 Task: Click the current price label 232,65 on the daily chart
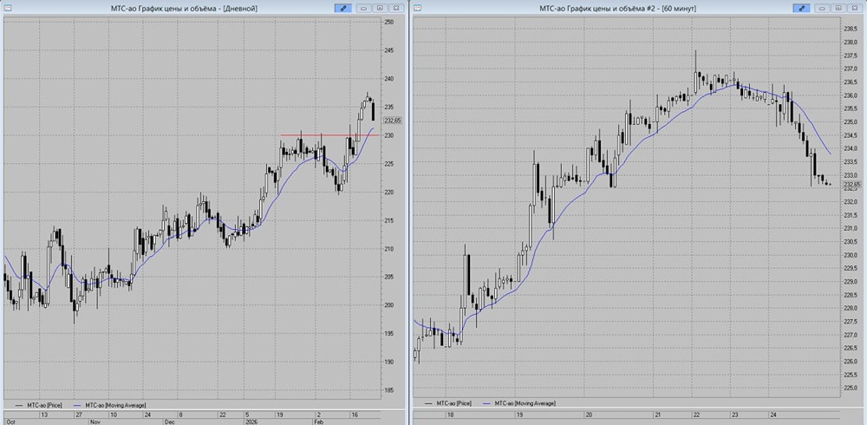(x=392, y=121)
